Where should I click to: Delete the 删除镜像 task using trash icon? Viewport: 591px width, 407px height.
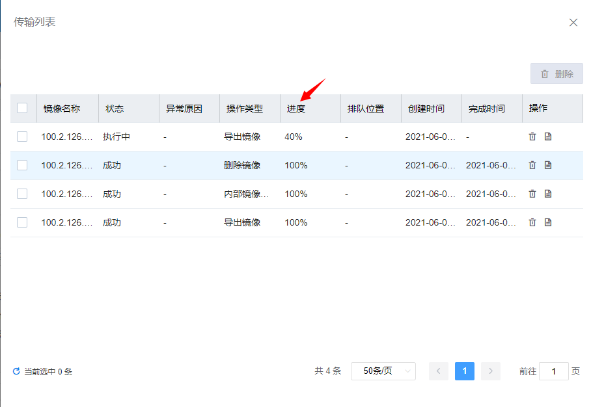(x=532, y=165)
